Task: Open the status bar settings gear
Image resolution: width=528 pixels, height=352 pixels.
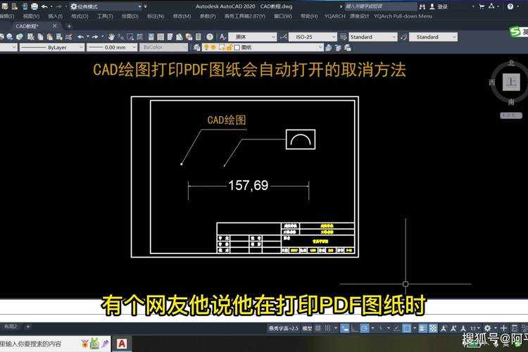Action: 487,328
